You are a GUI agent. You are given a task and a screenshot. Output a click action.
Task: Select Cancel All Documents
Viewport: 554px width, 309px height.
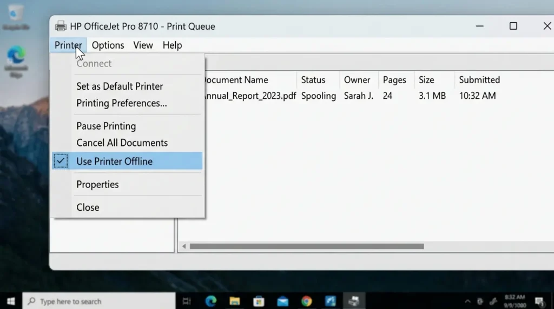click(122, 143)
